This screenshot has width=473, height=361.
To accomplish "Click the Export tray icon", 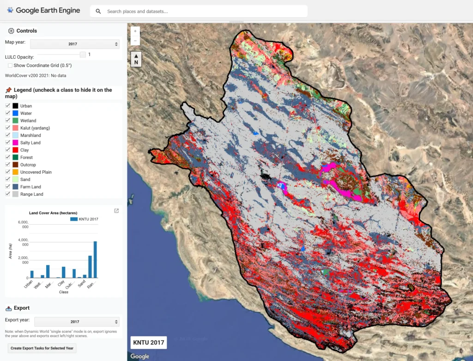I will 9,308.
